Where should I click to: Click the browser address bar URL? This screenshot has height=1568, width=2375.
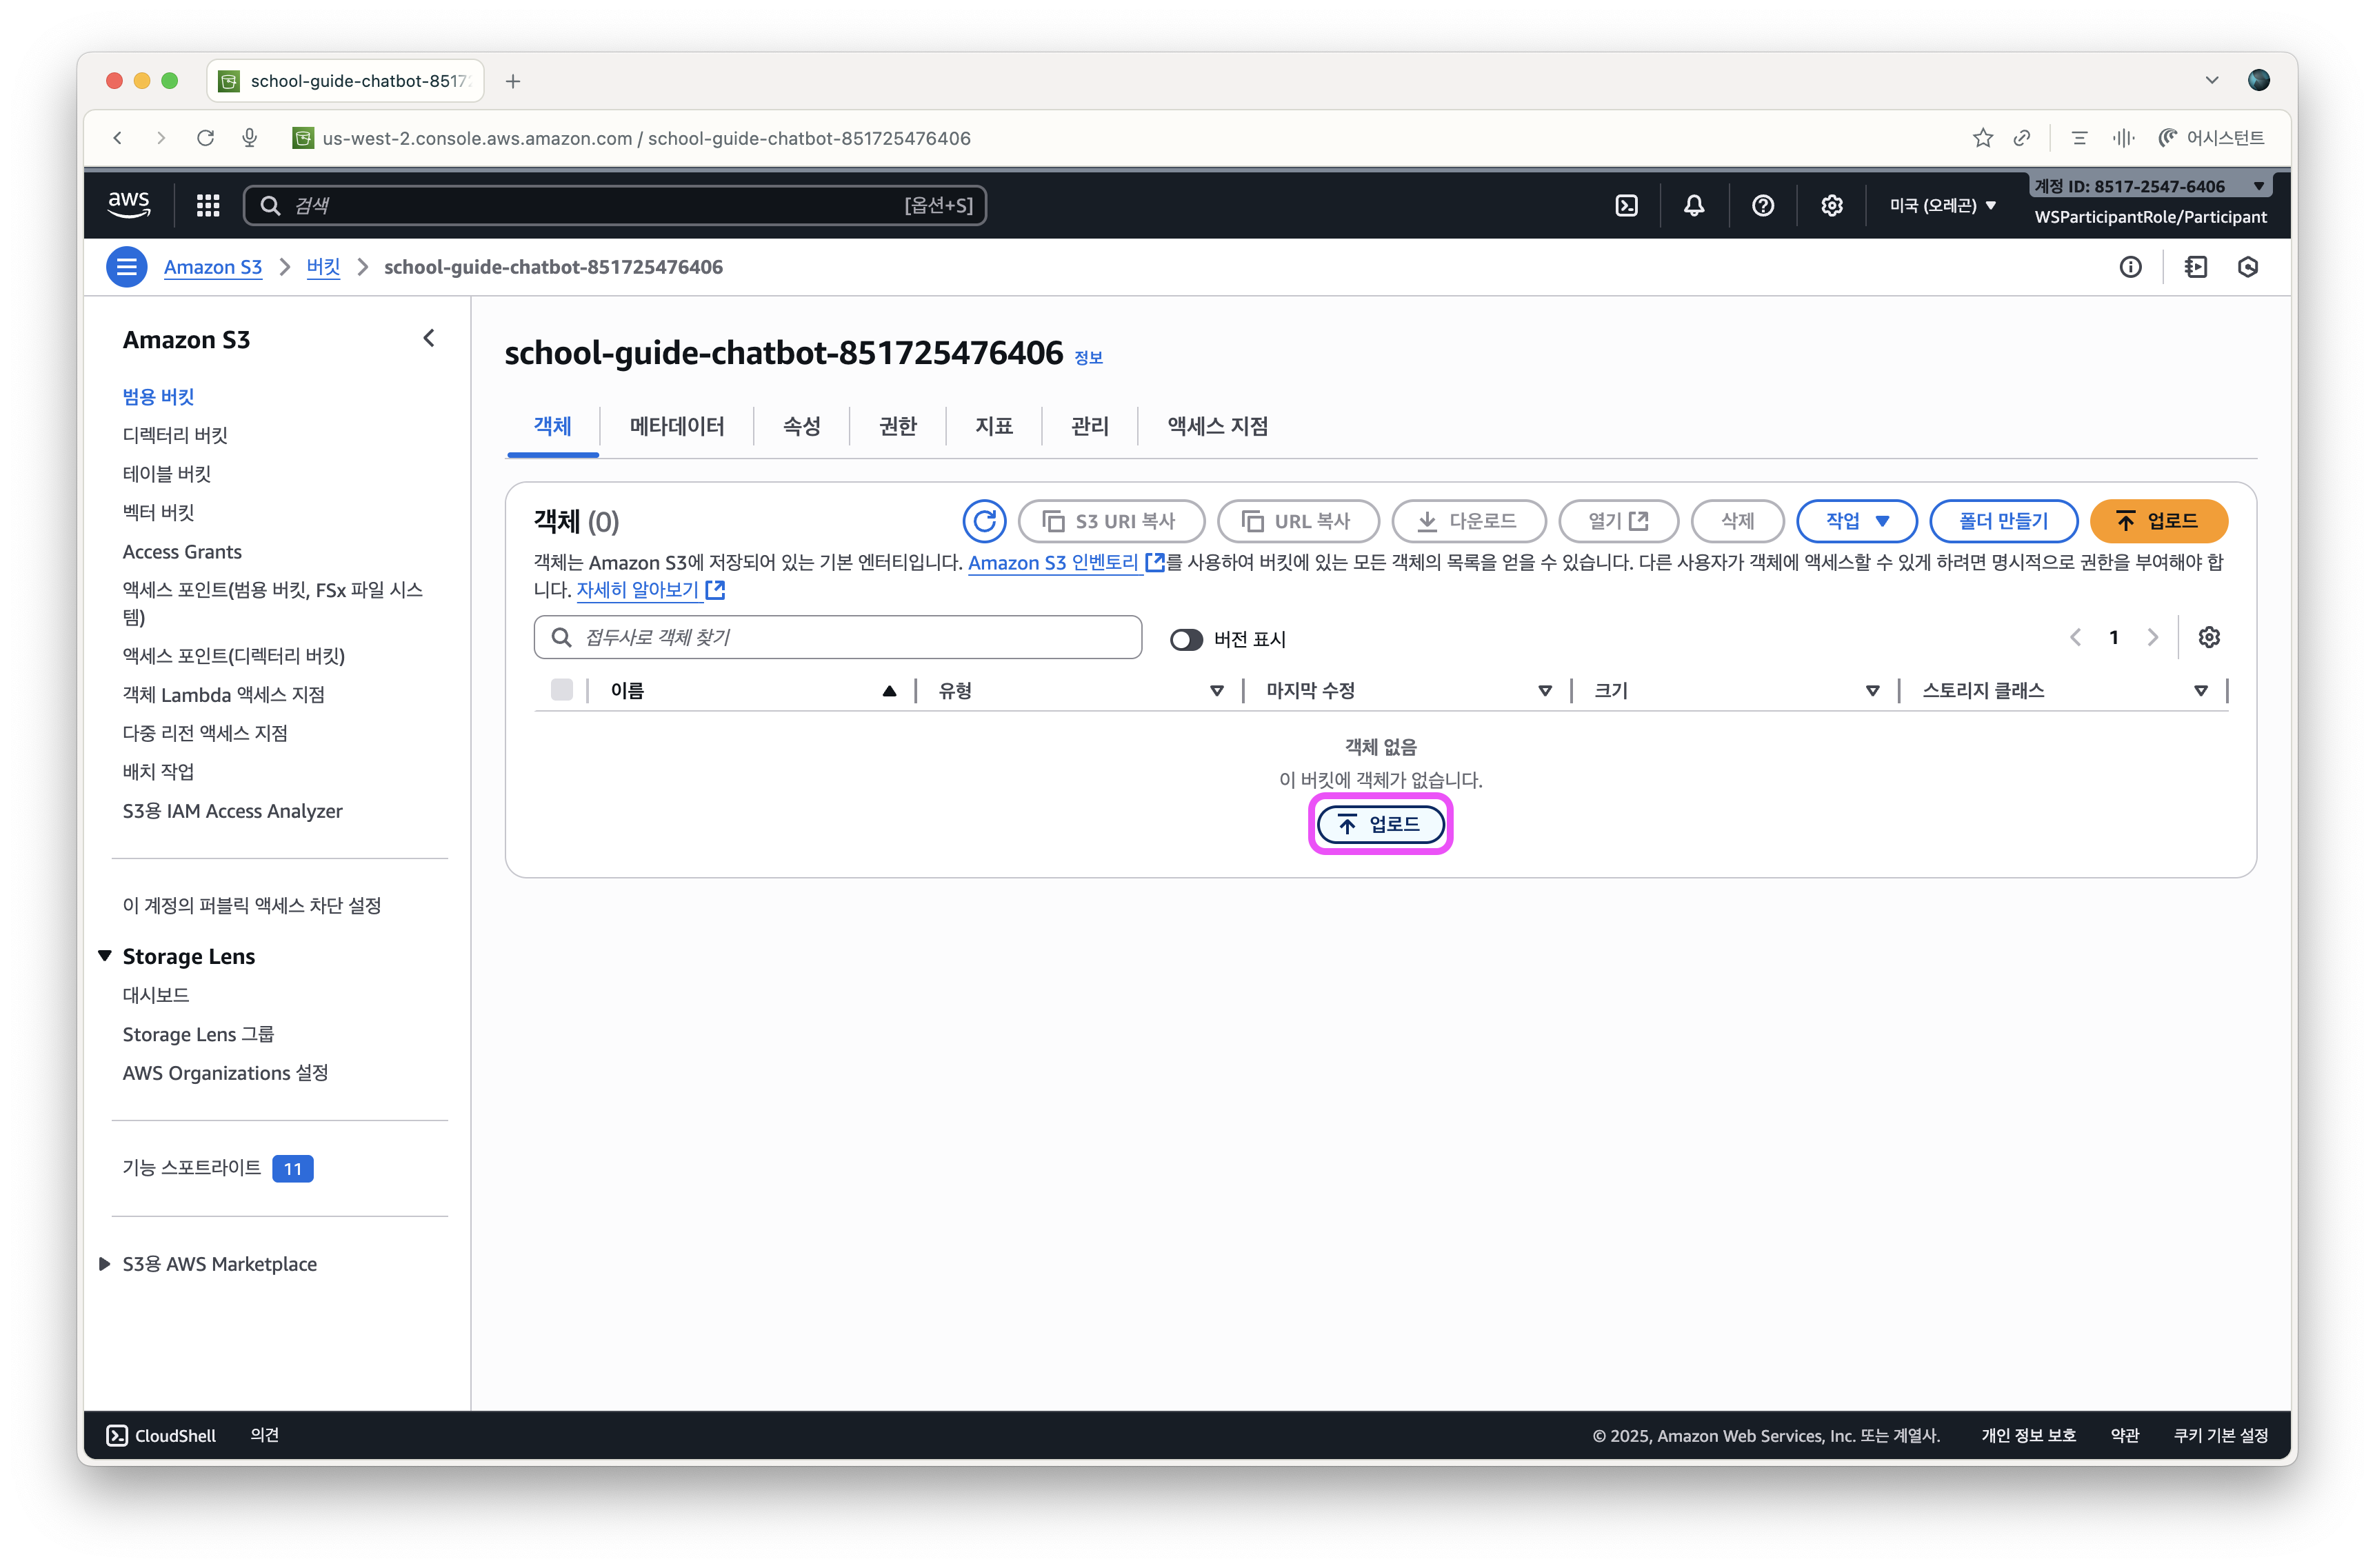[x=646, y=138]
